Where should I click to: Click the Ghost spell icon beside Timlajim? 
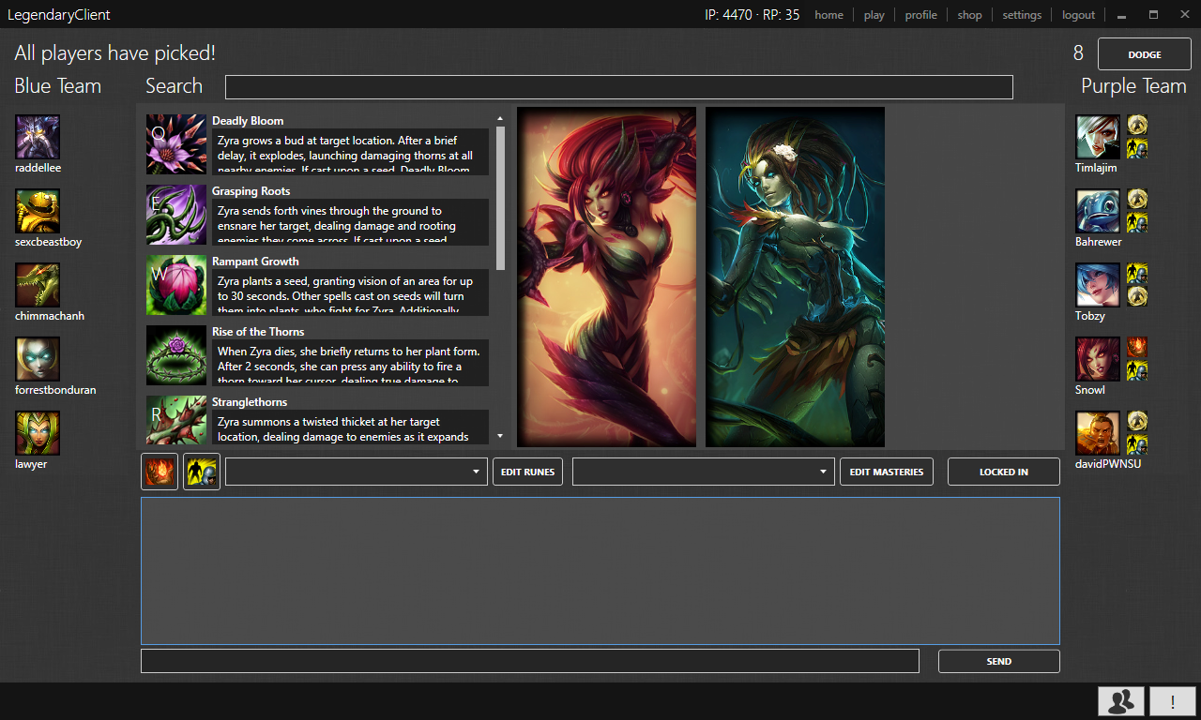1137,148
